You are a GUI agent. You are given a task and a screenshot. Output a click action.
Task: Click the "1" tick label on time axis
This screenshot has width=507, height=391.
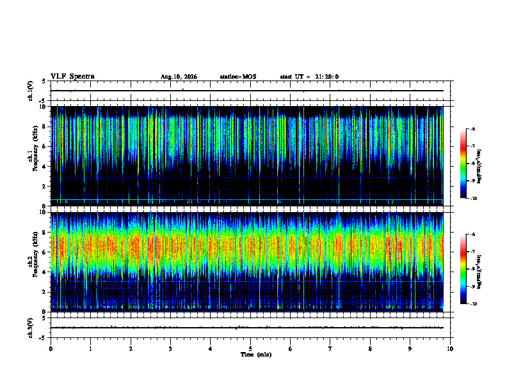90,349
